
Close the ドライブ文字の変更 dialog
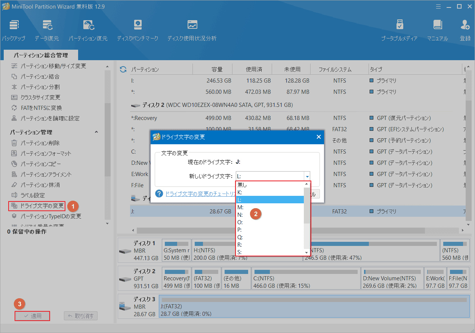point(319,137)
